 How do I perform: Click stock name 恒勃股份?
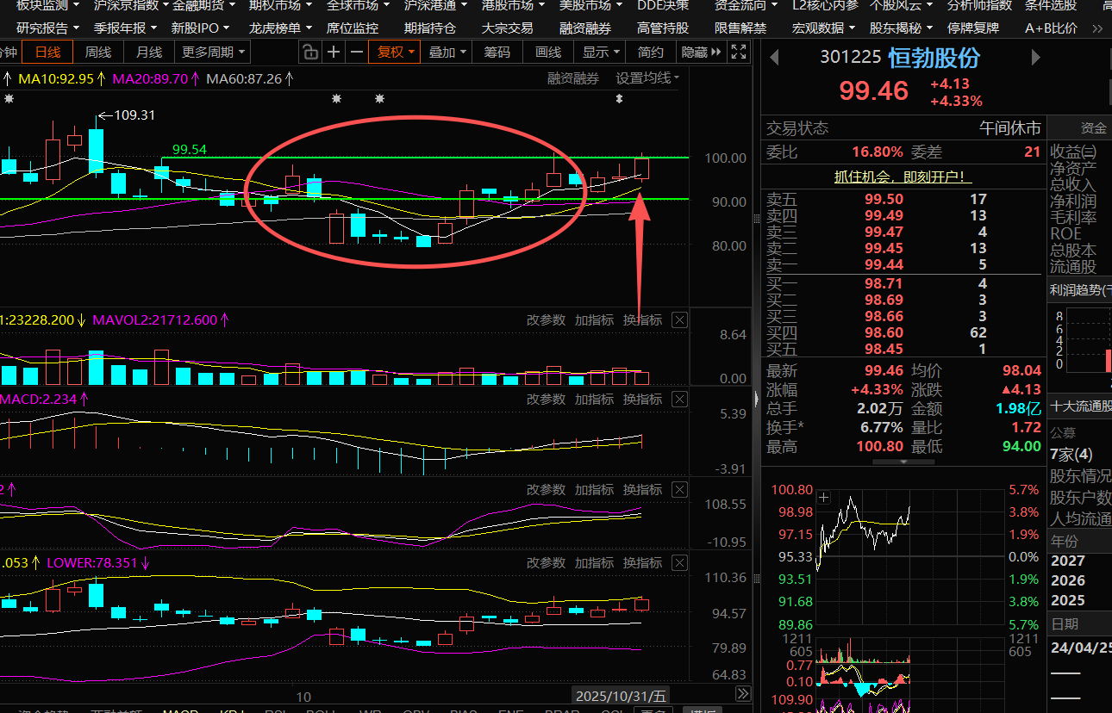point(934,58)
